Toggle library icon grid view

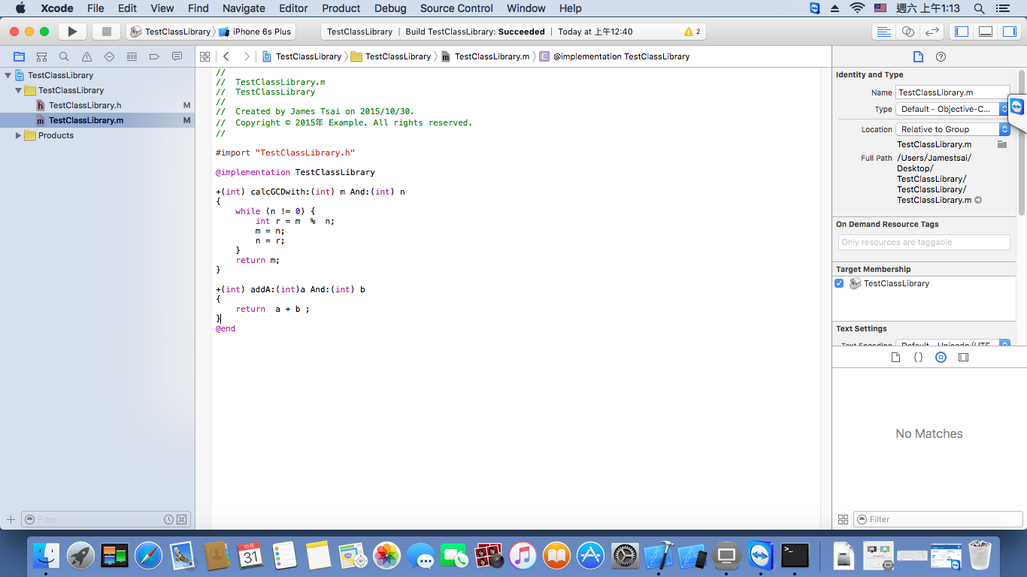[843, 519]
